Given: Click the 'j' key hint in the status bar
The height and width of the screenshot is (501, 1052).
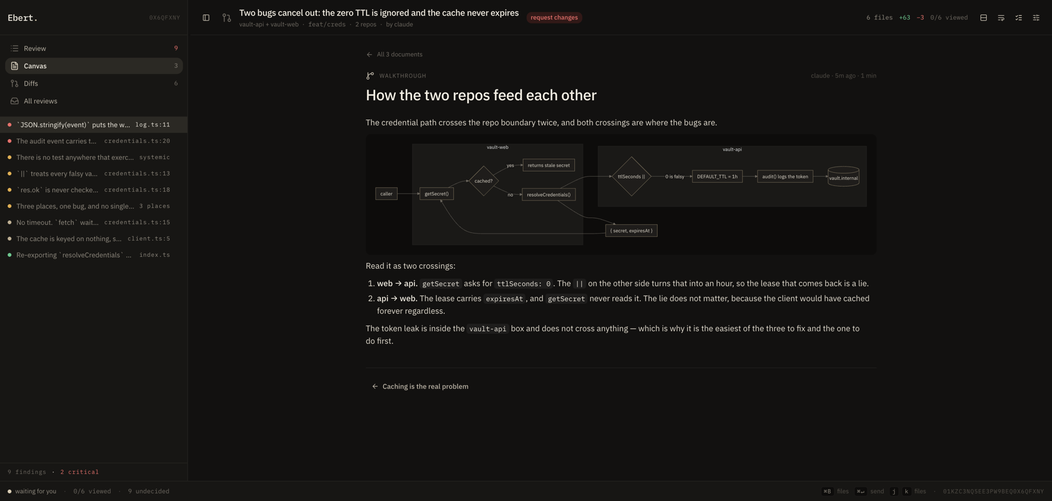Looking at the screenshot, I should tap(894, 492).
